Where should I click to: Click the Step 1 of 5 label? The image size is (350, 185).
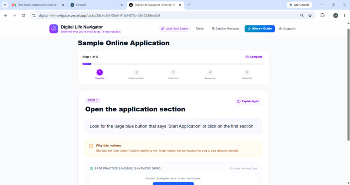pyautogui.click(x=90, y=57)
